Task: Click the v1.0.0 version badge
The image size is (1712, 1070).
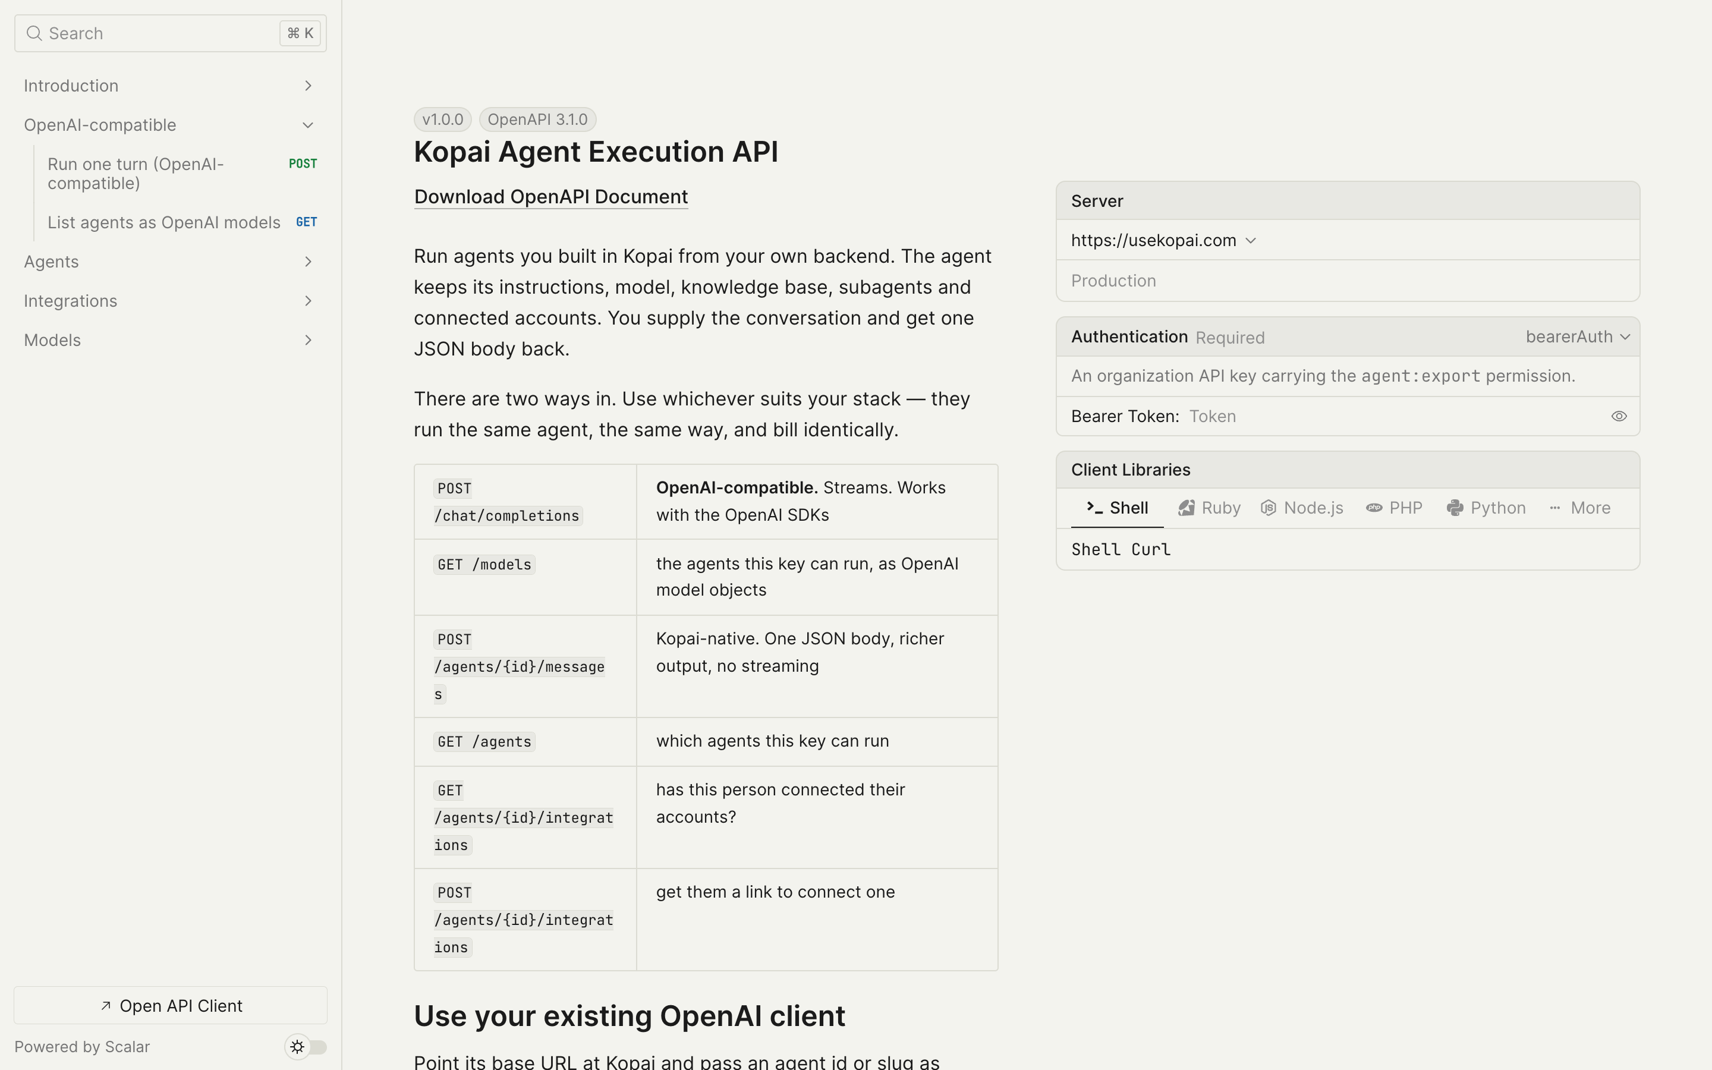Action: pos(443,119)
